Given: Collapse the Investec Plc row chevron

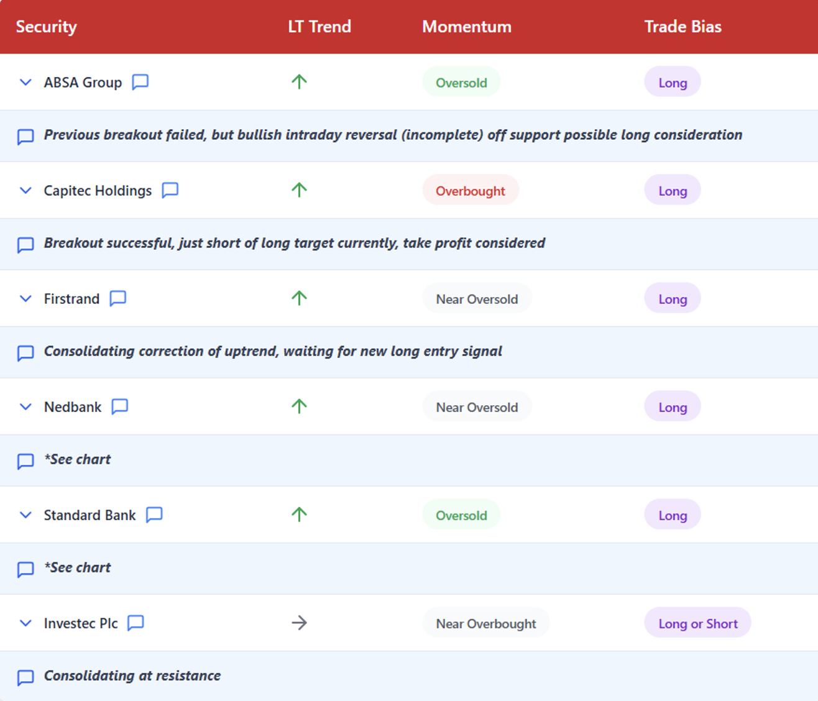Looking at the screenshot, I should point(25,623).
